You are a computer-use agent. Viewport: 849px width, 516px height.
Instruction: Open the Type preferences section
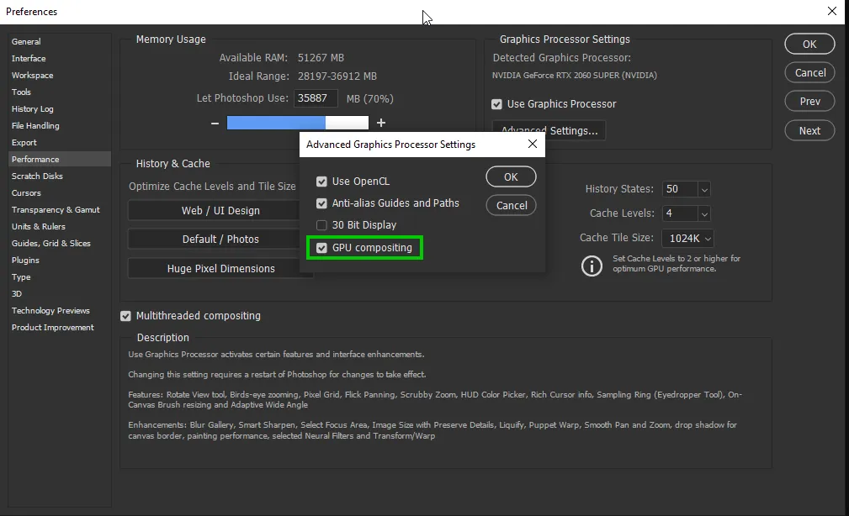pyautogui.click(x=21, y=276)
